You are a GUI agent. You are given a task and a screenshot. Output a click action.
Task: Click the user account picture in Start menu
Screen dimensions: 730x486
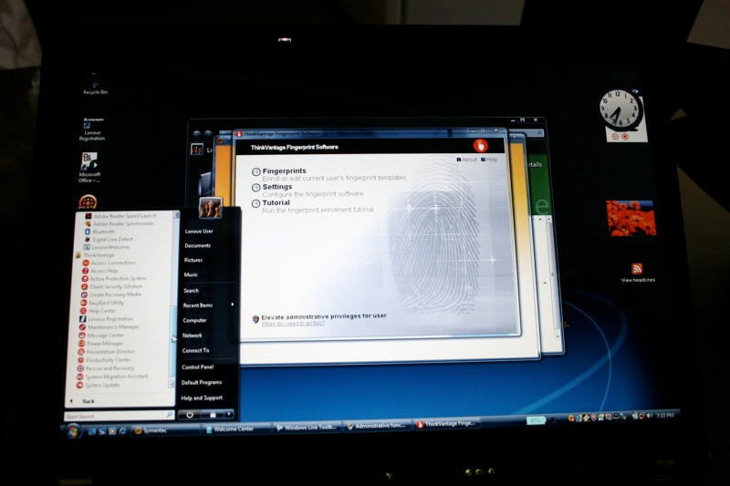(x=210, y=207)
